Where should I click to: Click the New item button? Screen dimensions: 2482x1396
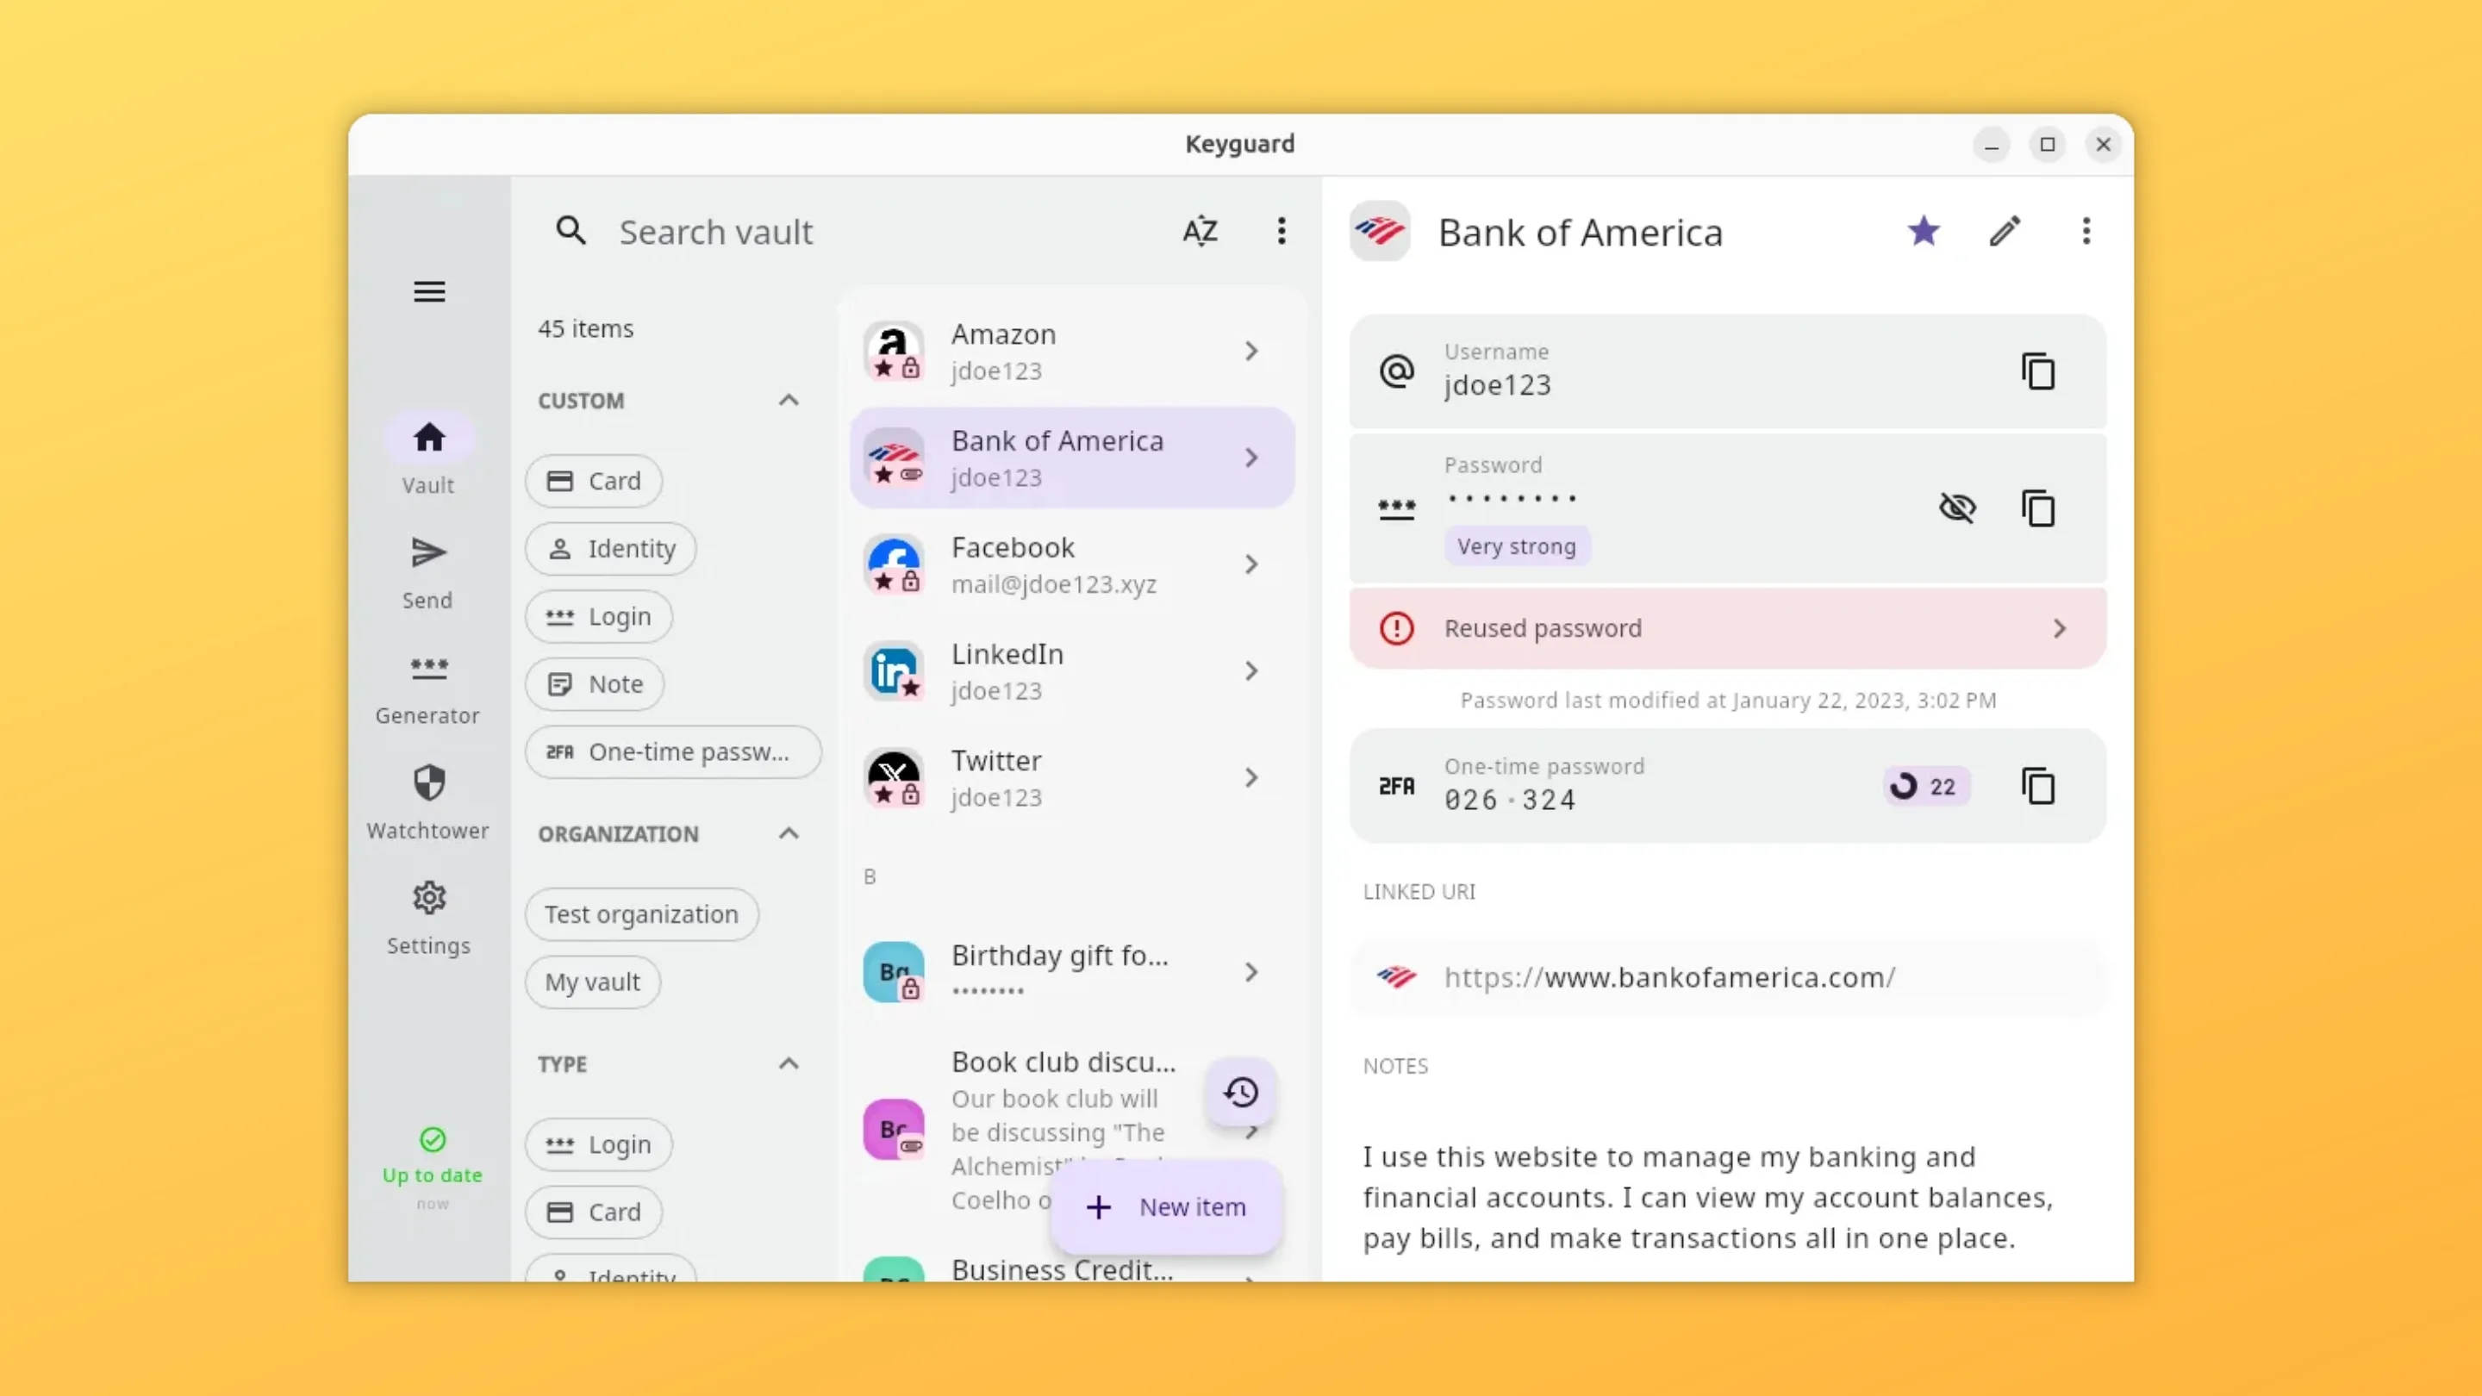pos(1166,1206)
